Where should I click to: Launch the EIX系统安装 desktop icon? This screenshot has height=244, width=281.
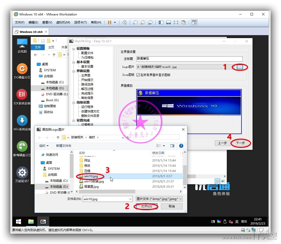(x=22, y=97)
